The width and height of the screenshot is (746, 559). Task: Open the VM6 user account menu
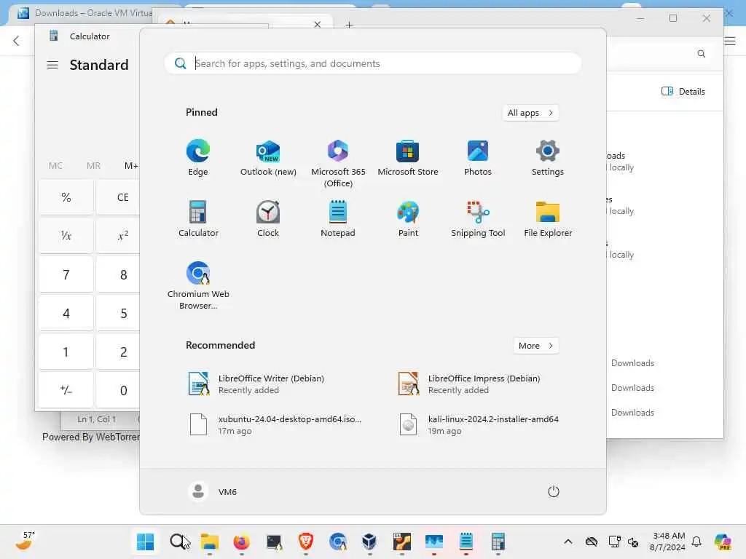coord(213,491)
